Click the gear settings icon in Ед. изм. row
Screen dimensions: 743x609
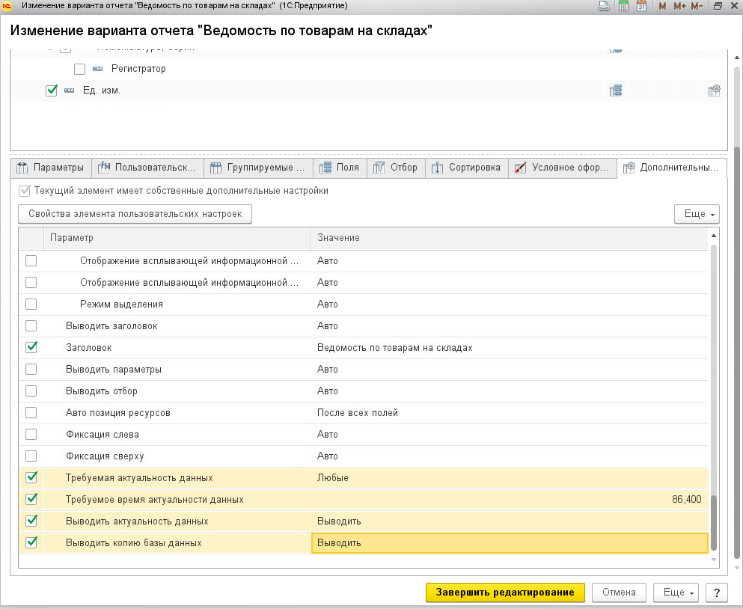coord(714,91)
